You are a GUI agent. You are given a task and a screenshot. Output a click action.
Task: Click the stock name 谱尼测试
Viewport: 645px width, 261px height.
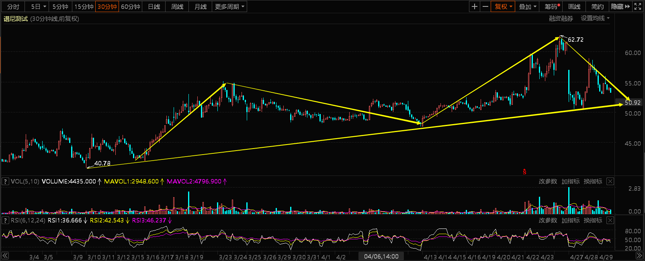(x=16, y=19)
